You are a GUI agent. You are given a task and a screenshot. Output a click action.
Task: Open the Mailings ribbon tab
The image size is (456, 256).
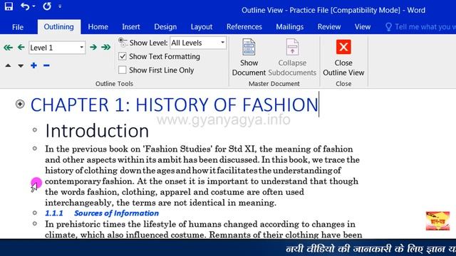[x=290, y=27]
